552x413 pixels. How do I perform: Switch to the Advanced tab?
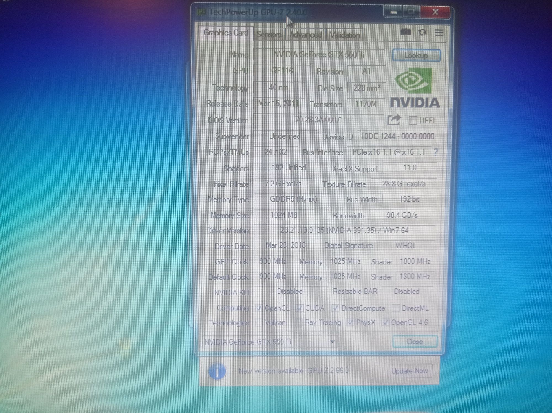306,35
